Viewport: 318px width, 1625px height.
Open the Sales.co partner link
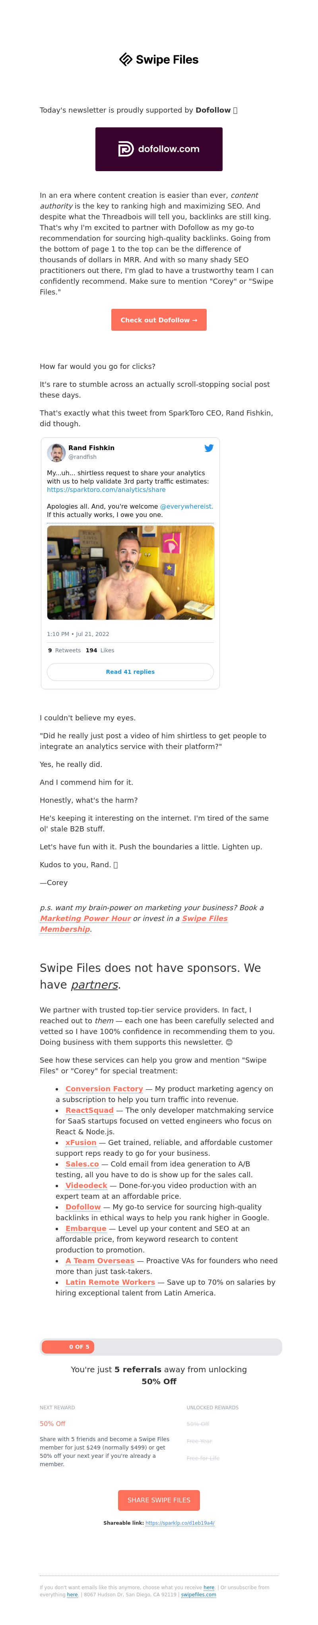tap(82, 1164)
